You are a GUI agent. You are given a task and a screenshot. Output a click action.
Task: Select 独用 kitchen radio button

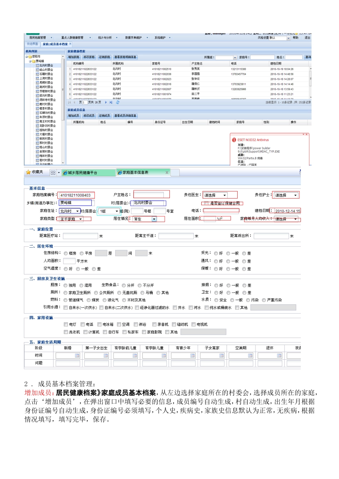click(x=65, y=285)
